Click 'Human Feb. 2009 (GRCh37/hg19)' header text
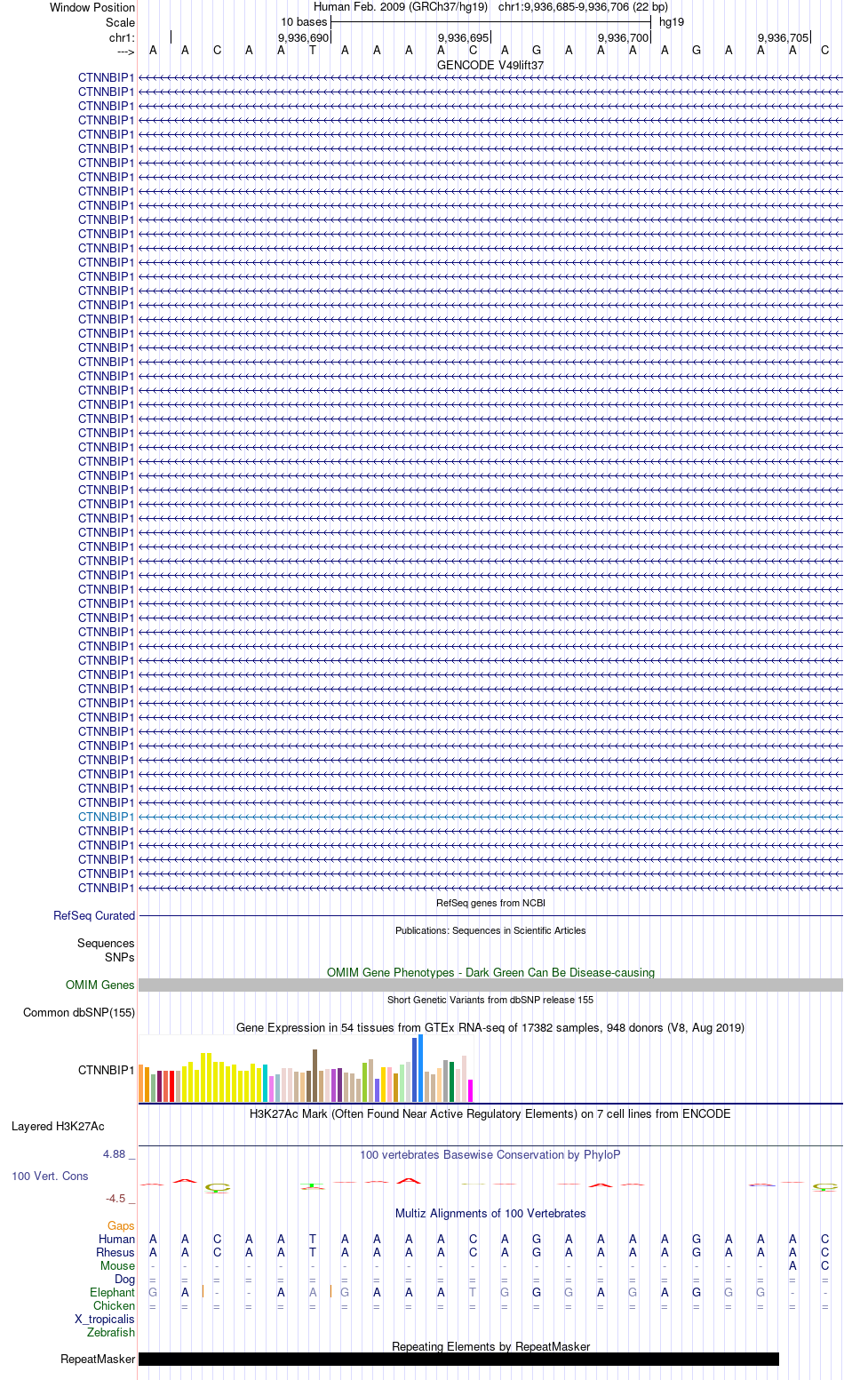 click(401, 6)
